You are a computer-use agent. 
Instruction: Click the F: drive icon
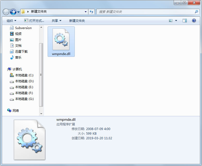12,94
